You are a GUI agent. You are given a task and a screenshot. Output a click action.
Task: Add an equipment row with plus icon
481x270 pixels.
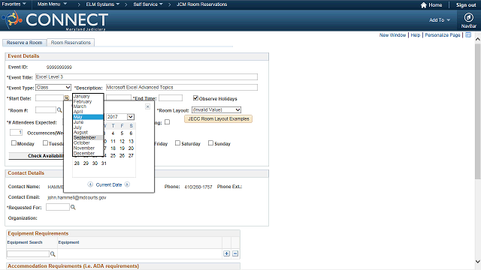(x=226, y=253)
